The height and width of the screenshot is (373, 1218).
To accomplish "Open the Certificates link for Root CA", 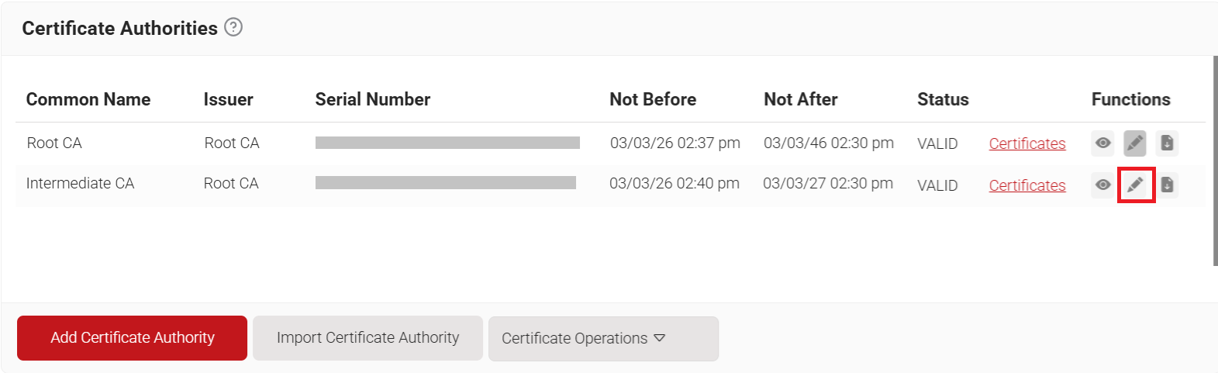I will (x=1027, y=143).
